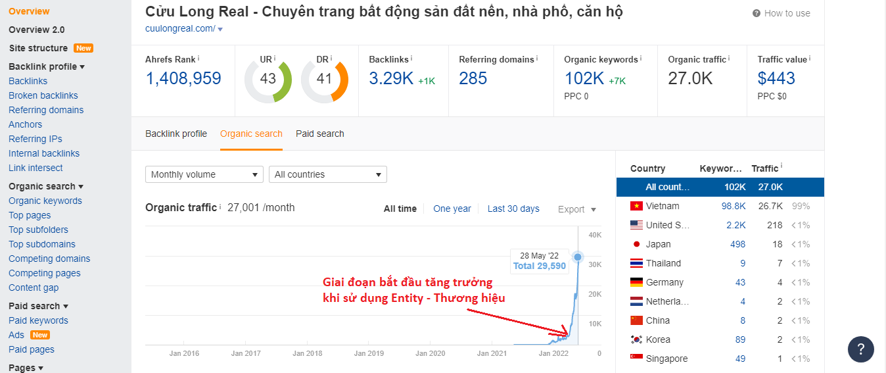Viewport: 886px width, 373px height.
Task: Click the info icon beside Backlinks metric
Action: click(411, 59)
